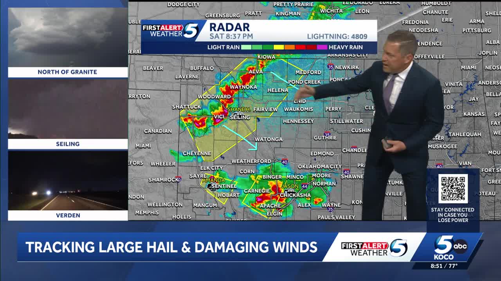Select the yellow radar legend swatch
The height and width of the screenshot is (281, 501).
[279, 47]
